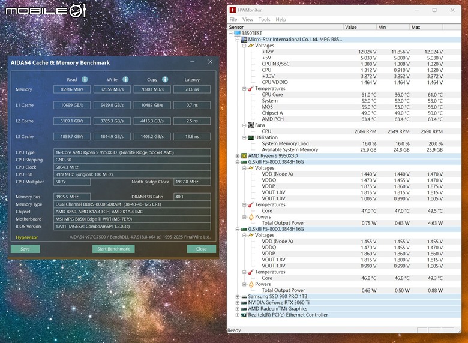
Task: Click the motherboard Voltages lightning icon
Action: (x=251, y=46)
